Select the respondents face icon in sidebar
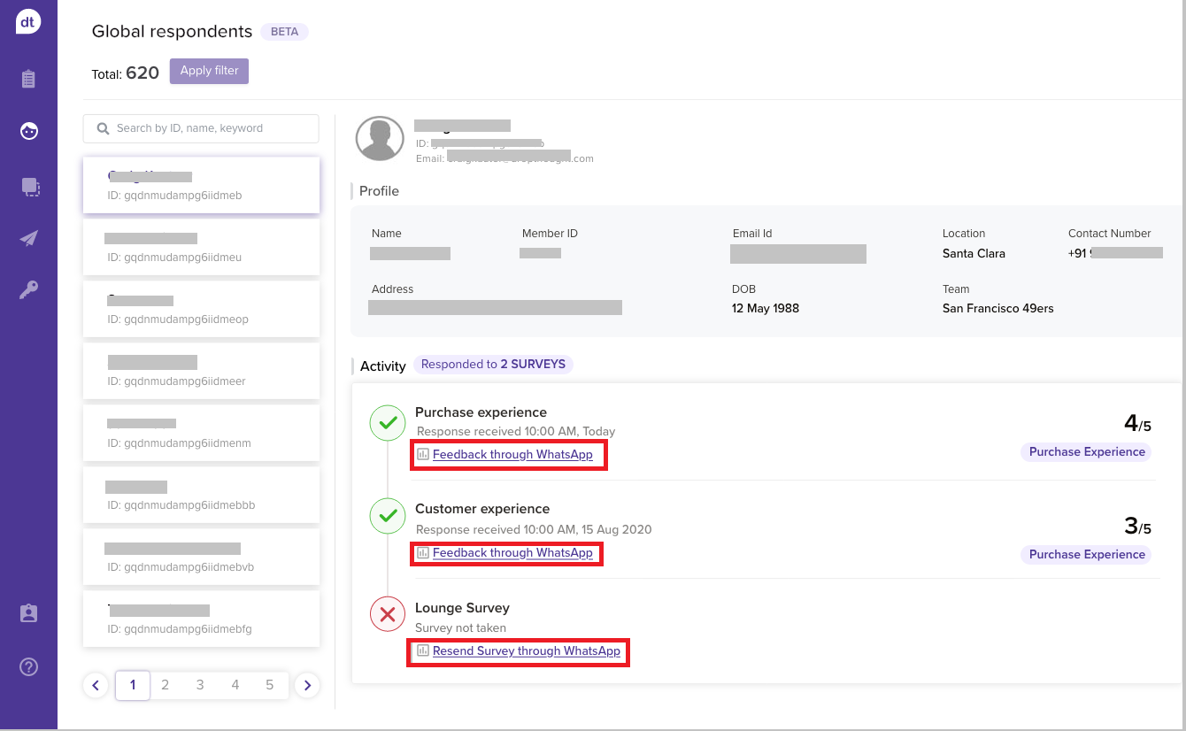The width and height of the screenshot is (1186, 731). (29, 131)
